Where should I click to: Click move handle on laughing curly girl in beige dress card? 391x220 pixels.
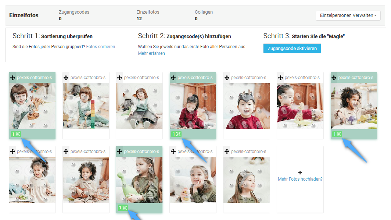point(12,151)
